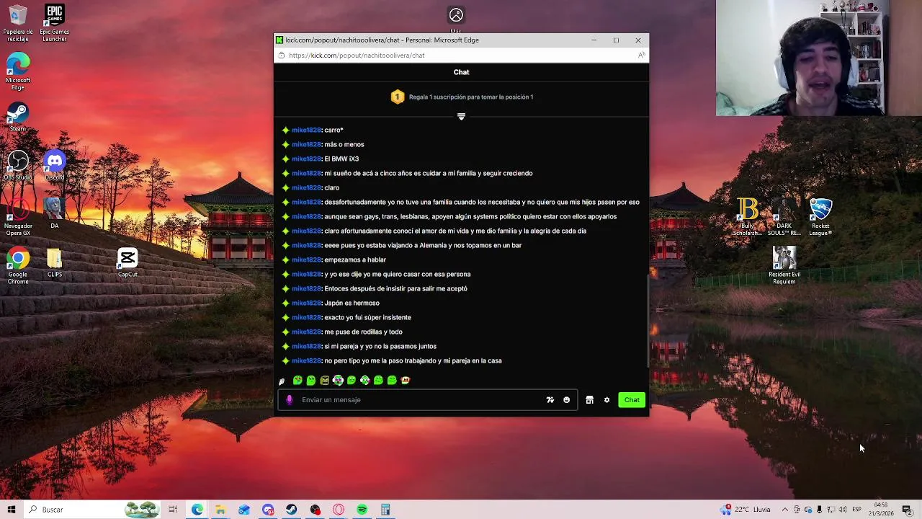
Task: Open the notifications action center icon
Action: coord(907,510)
